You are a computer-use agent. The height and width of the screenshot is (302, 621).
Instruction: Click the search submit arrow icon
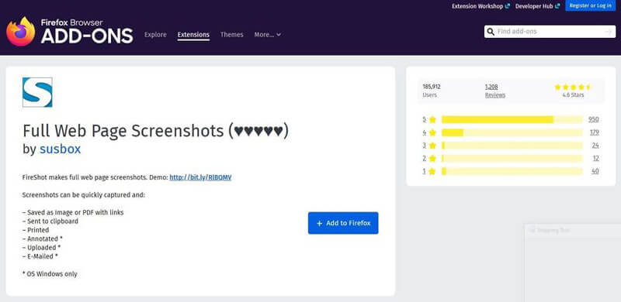(609, 32)
